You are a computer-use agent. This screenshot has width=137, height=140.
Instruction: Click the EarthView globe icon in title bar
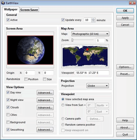tap(3, 3)
